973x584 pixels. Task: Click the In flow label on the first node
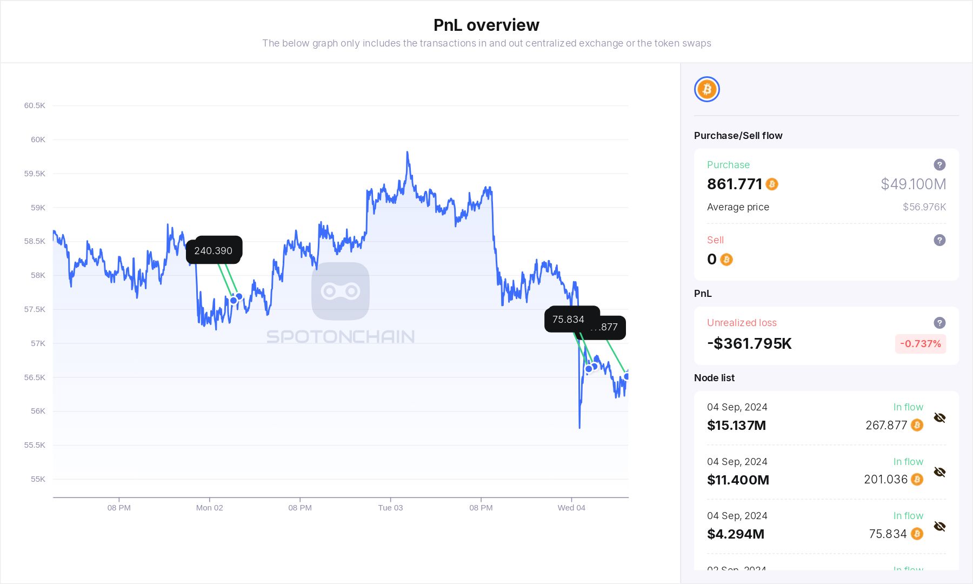point(908,407)
